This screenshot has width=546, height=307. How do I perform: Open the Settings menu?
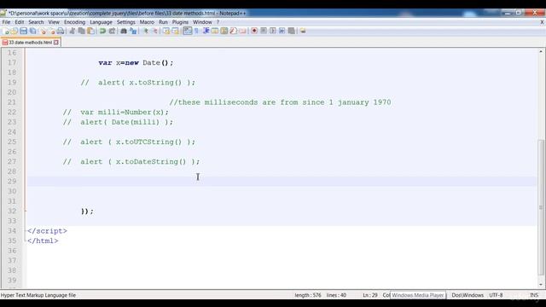click(x=125, y=22)
